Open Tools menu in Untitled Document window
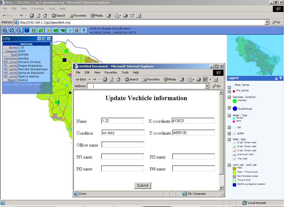 click(x=125, y=72)
